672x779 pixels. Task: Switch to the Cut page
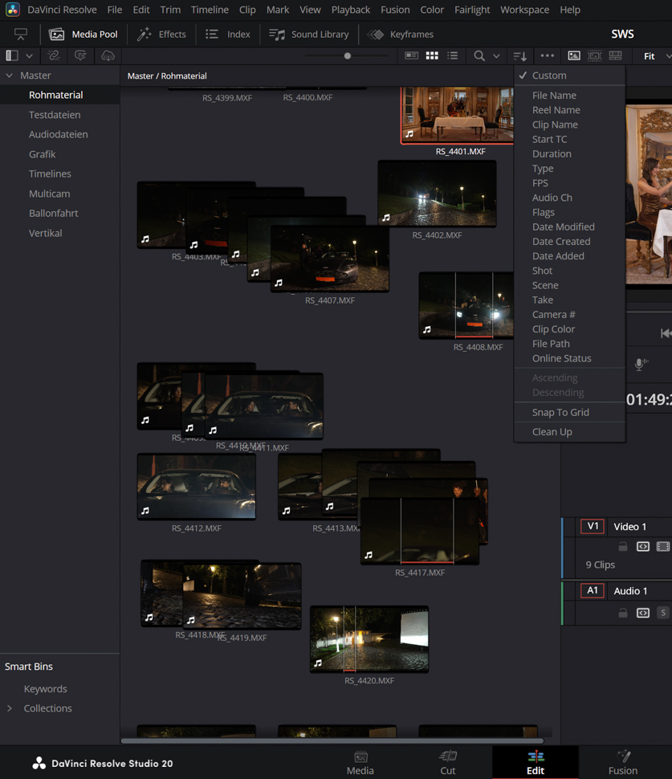coord(447,762)
